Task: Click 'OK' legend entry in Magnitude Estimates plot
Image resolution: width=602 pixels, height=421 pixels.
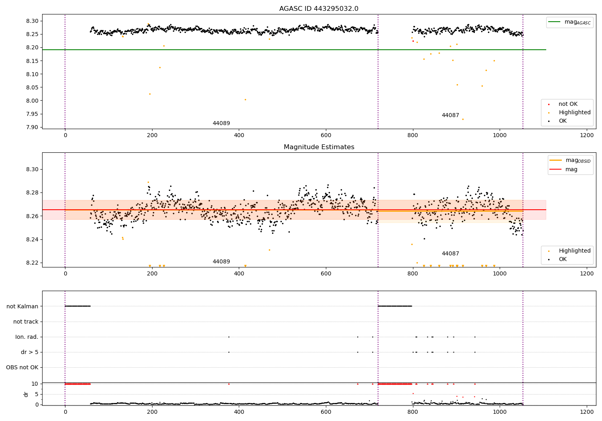Action: [x=558, y=259]
